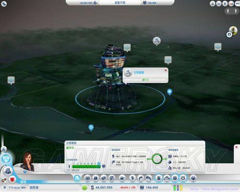Click the time display 下午10:37
The height and width of the screenshot is (192, 240).
[14, 188]
